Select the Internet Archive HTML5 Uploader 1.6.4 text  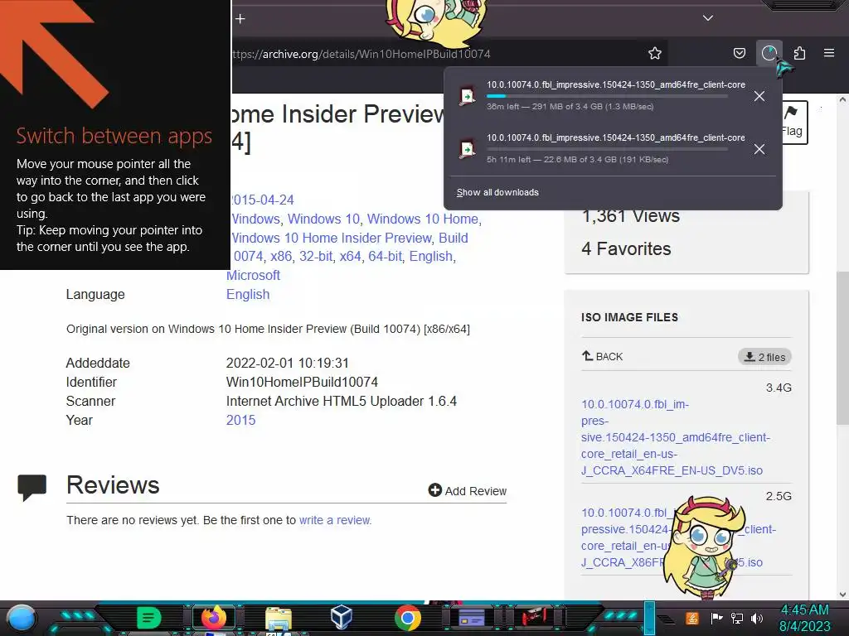tap(341, 402)
